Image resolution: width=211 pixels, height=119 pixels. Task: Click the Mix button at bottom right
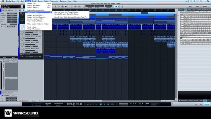[201, 104]
